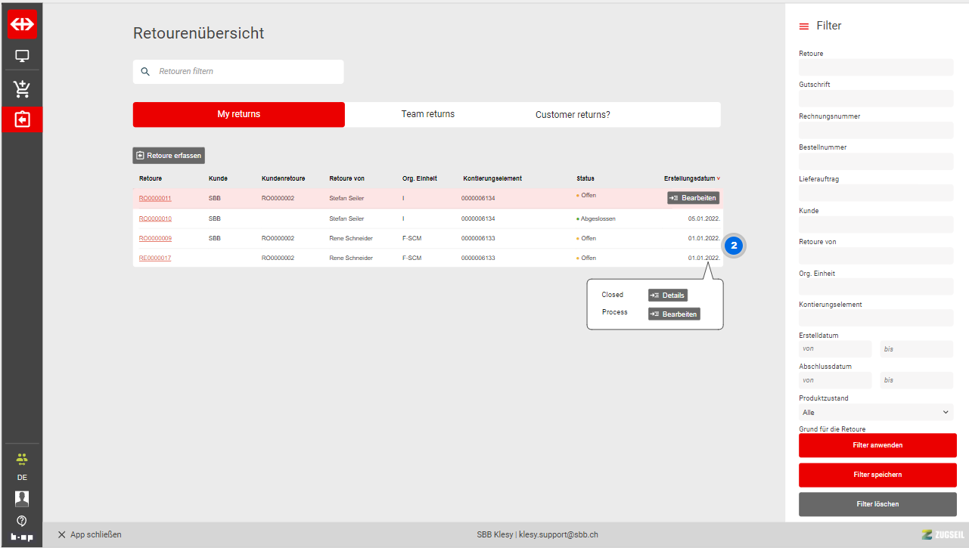The width and height of the screenshot is (969, 548).
Task: Toggle the Filter panel hamburger icon
Action: click(804, 26)
